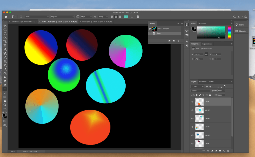Hide Layer 3 visibility
The width and height of the screenshot is (255, 157).
[192, 135]
